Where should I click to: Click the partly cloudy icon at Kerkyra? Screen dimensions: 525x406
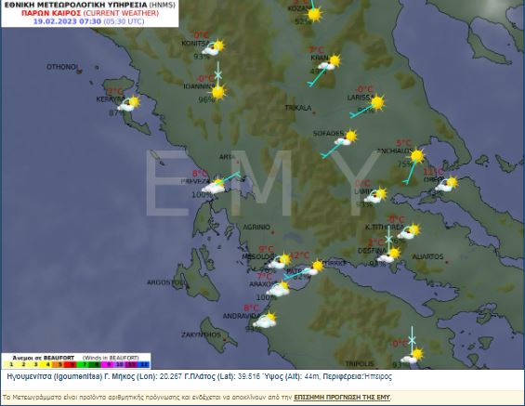[129, 104]
